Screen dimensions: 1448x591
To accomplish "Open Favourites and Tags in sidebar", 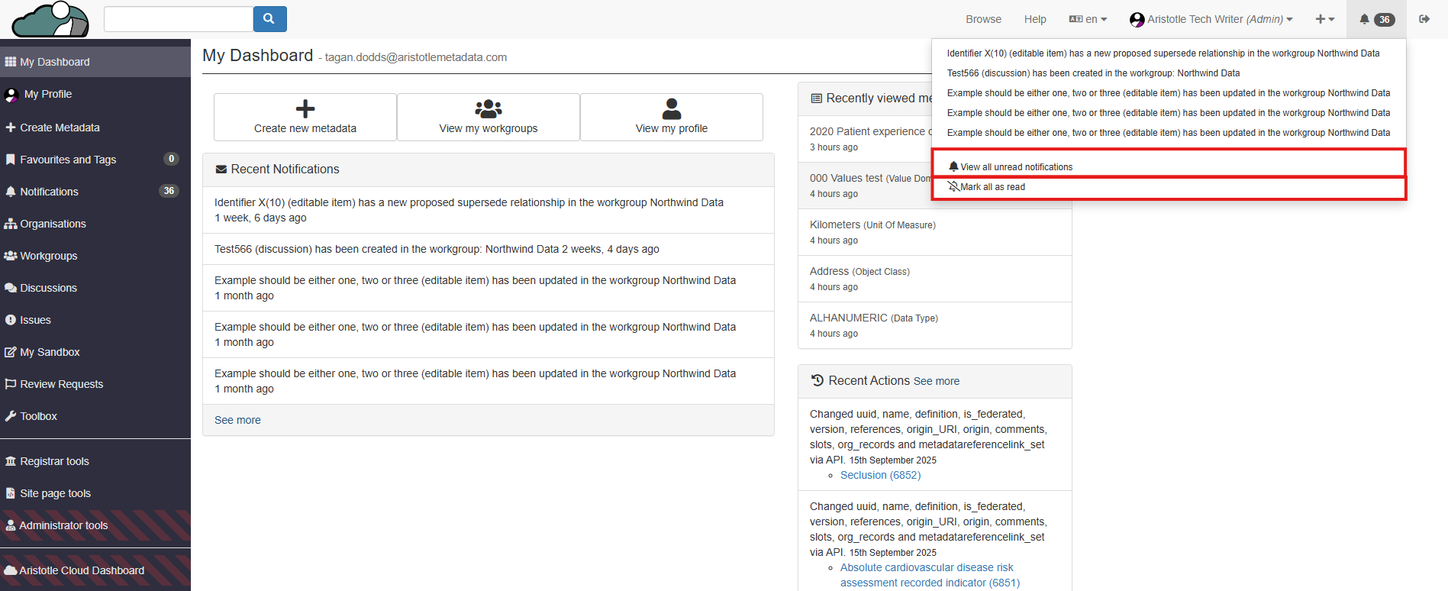I will [68, 160].
